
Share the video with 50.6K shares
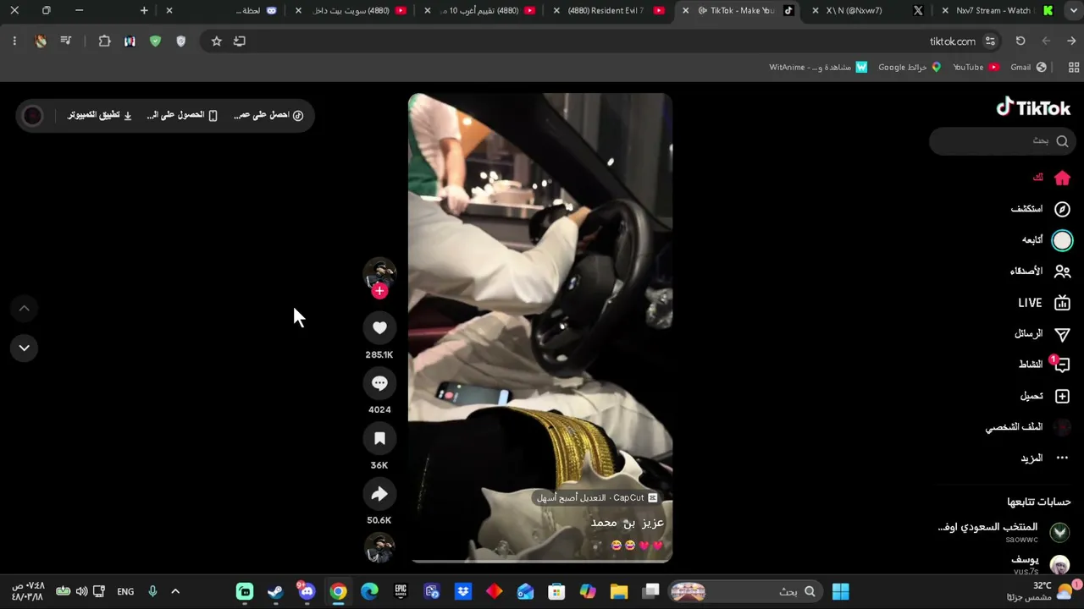point(379,494)
